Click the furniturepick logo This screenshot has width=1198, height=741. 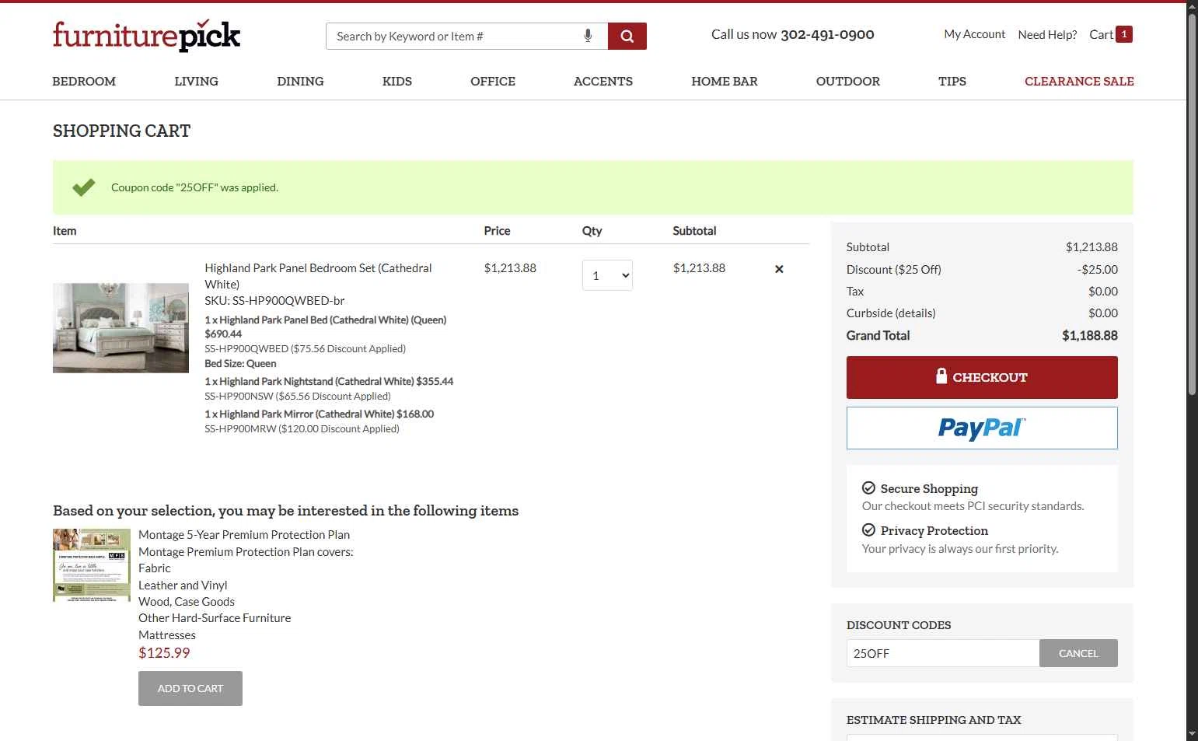pyautogui.click(x=146, y=35)
